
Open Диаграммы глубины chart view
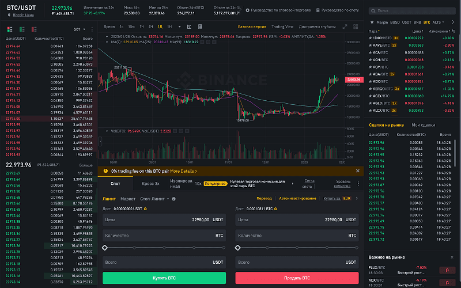point(317,26)
